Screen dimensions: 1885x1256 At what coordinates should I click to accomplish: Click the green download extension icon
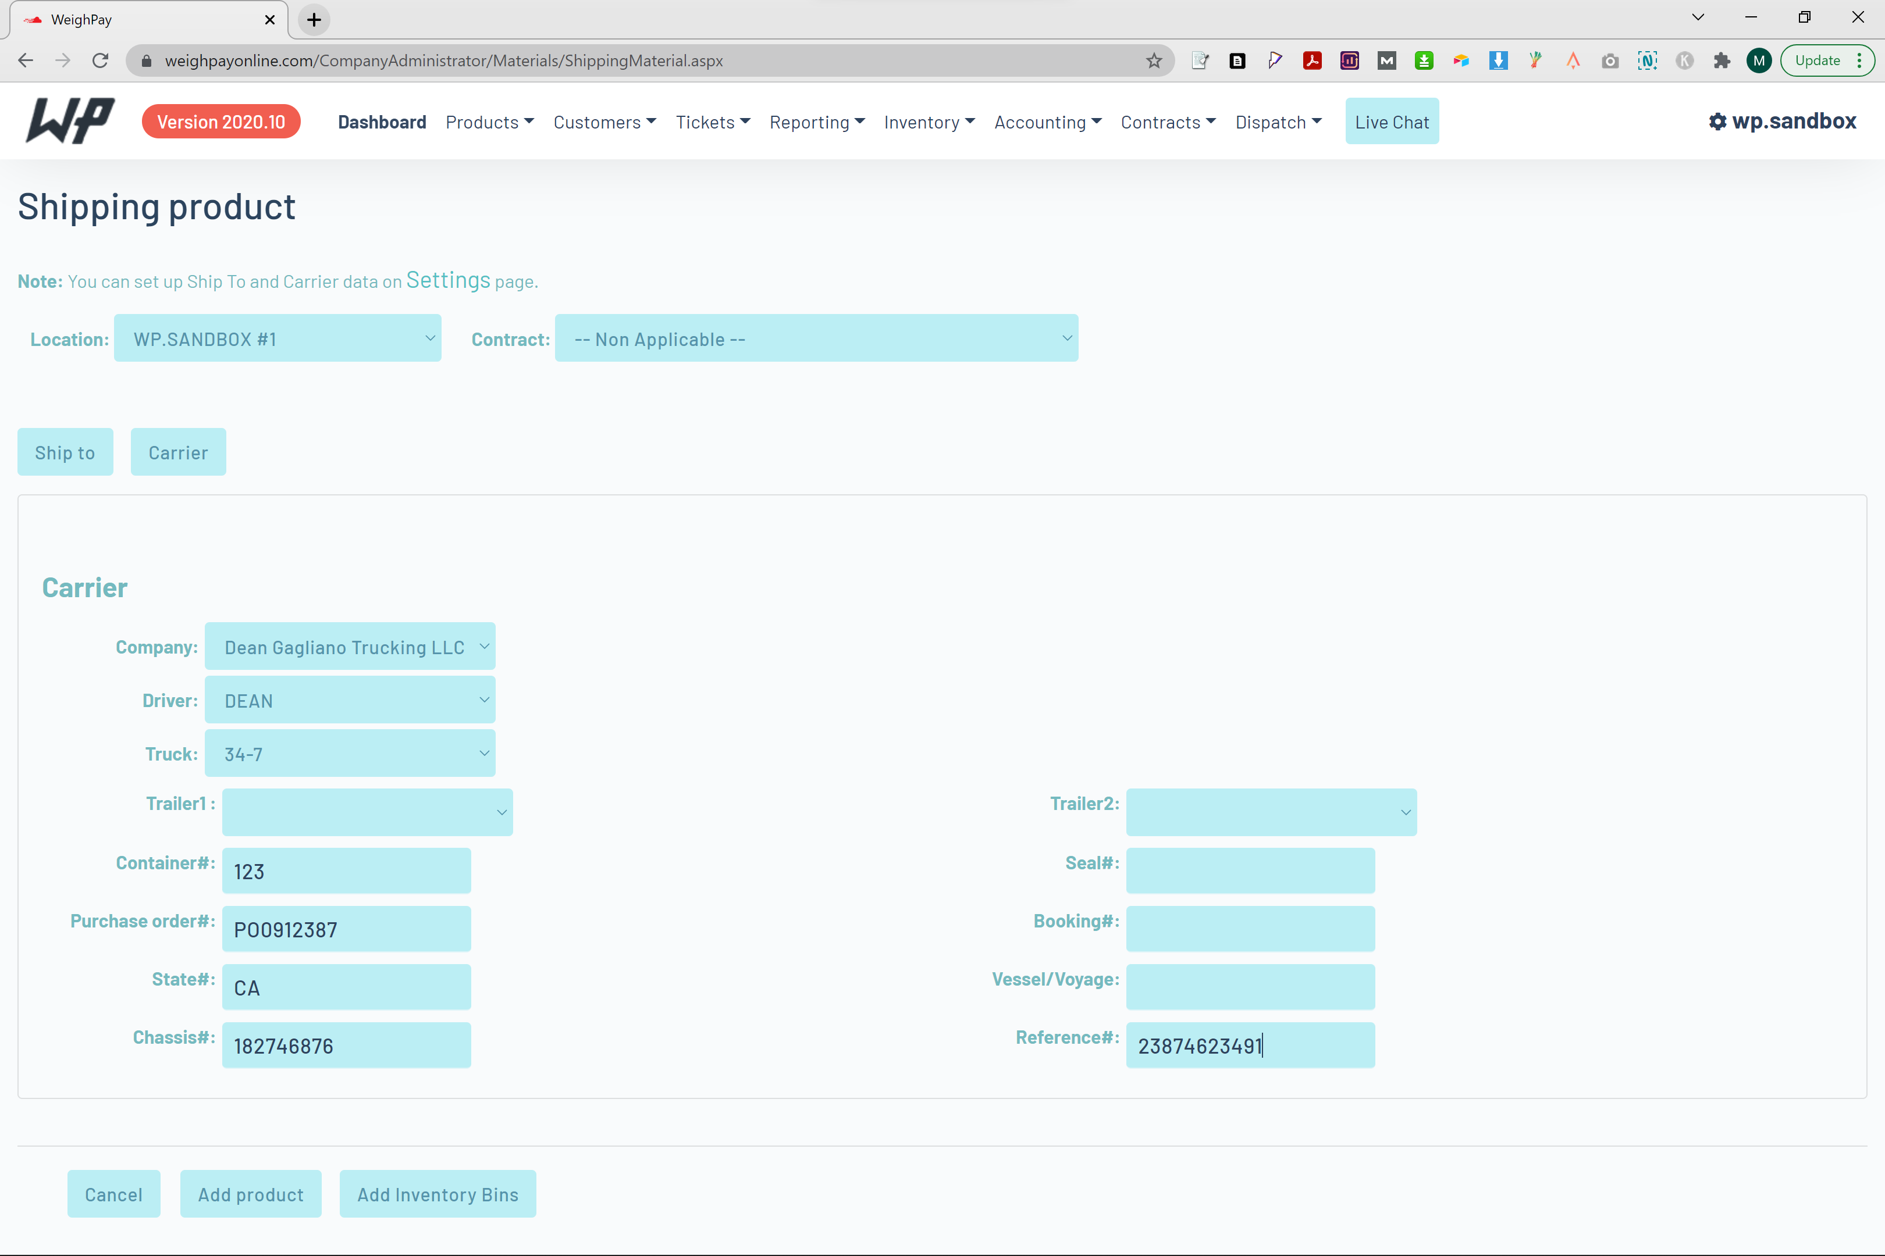point(1424,61)
